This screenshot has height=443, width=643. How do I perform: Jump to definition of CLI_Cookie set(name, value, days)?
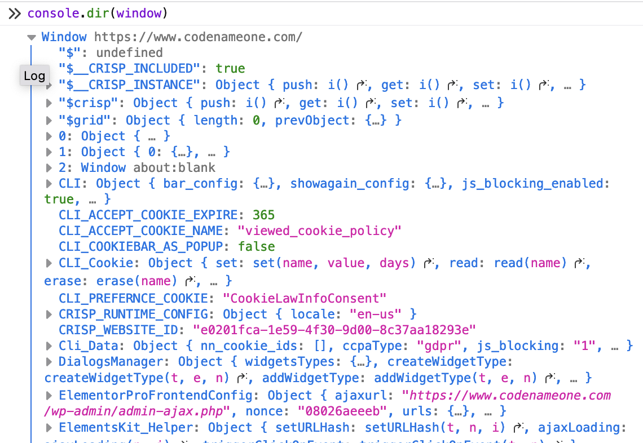coord(429,263)
